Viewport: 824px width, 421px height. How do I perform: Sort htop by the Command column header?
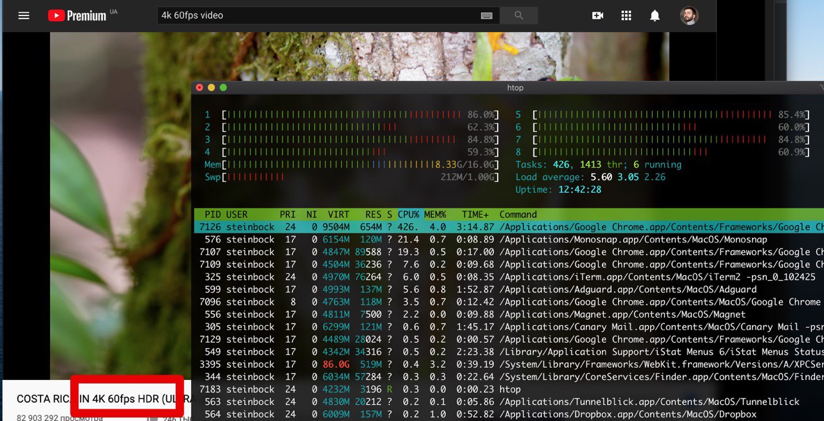pos(518,215)
